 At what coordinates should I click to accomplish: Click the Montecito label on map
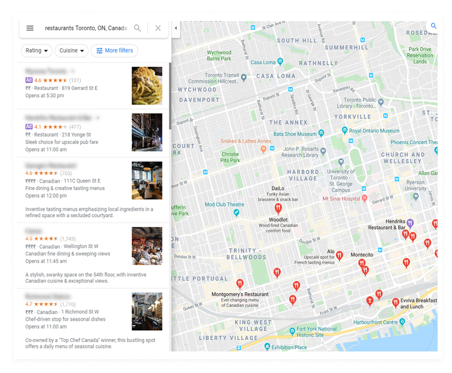(362, 255)
